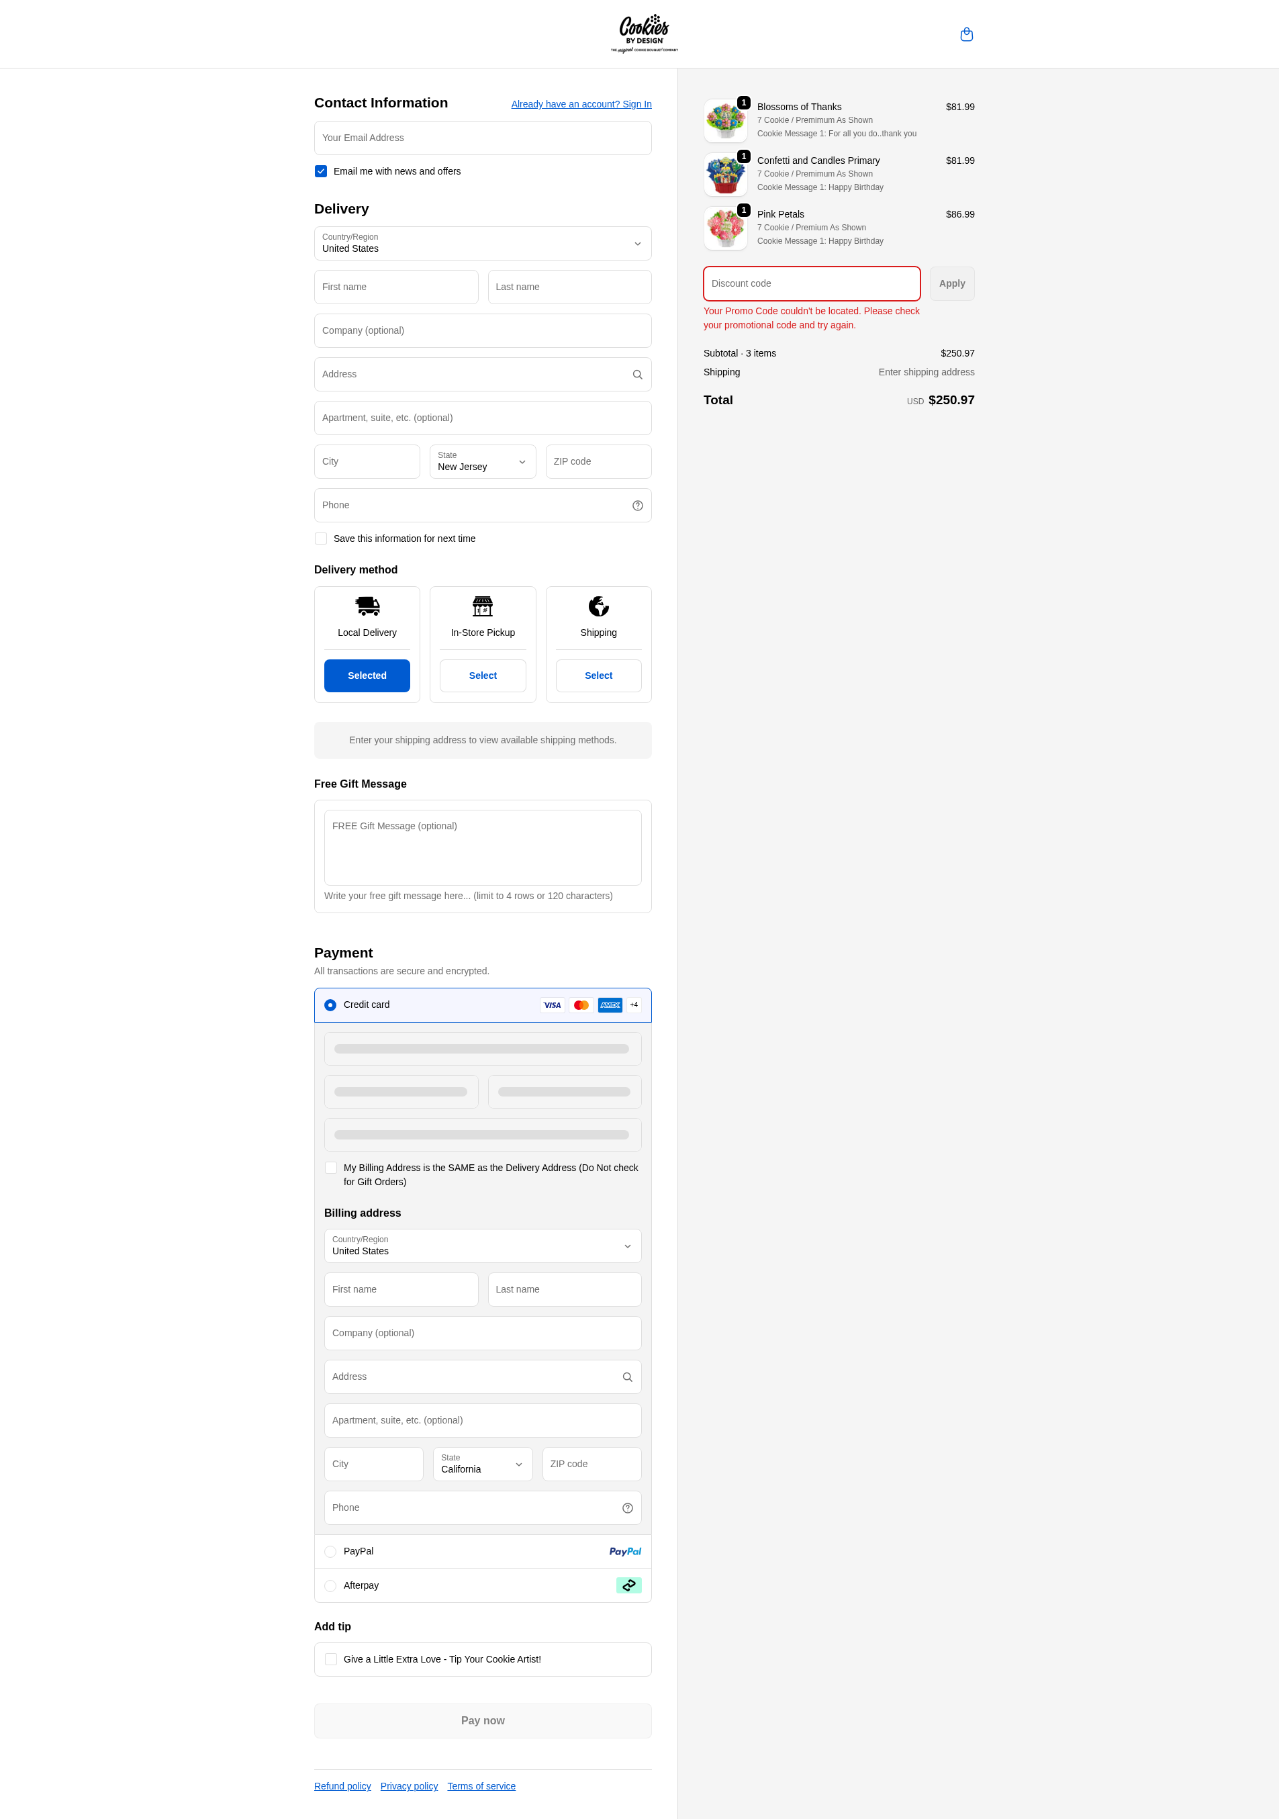Uncheck Email me with news and offers
1279x1819 pixels.
(321, 171)
